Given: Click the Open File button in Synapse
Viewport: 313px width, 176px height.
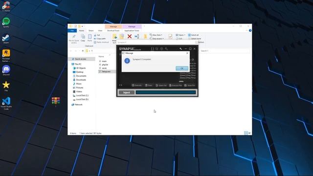Looking at the screenshot, I should (161, 86).
